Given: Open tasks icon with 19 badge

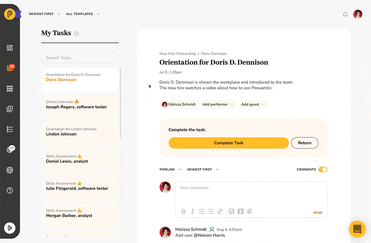Looking at the screenshot, I should (10, 68).
